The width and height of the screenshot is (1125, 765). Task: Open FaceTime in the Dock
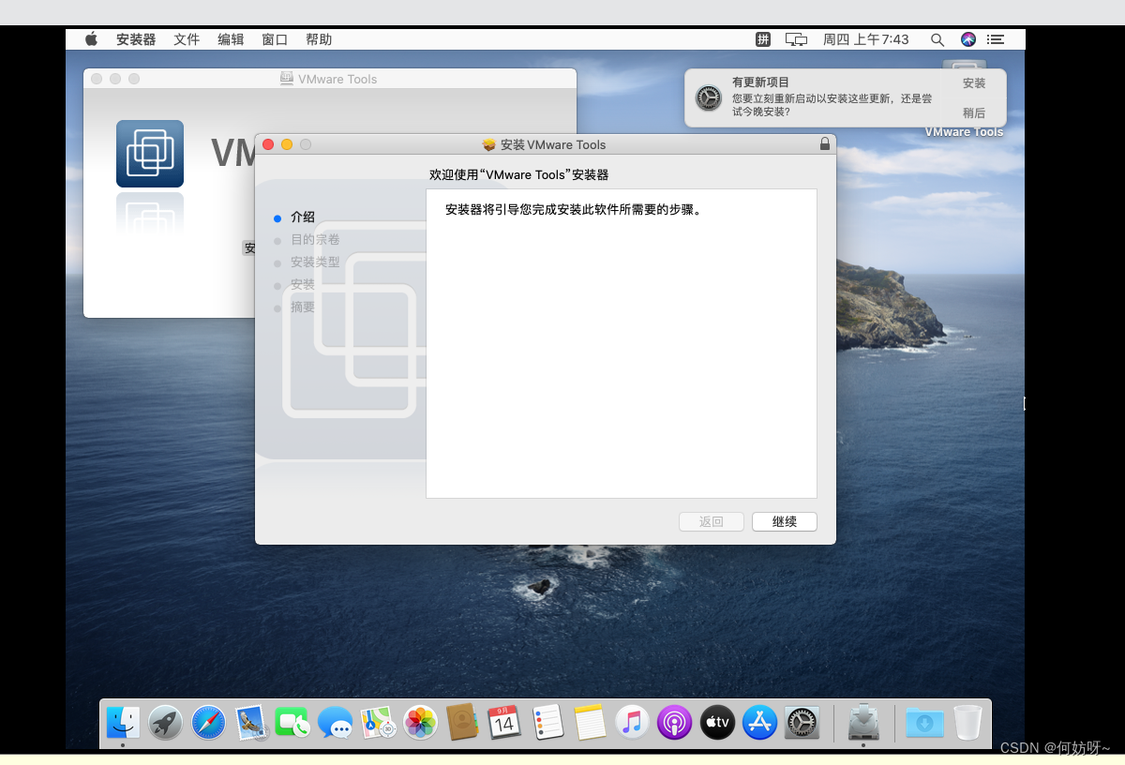[292, 723]
